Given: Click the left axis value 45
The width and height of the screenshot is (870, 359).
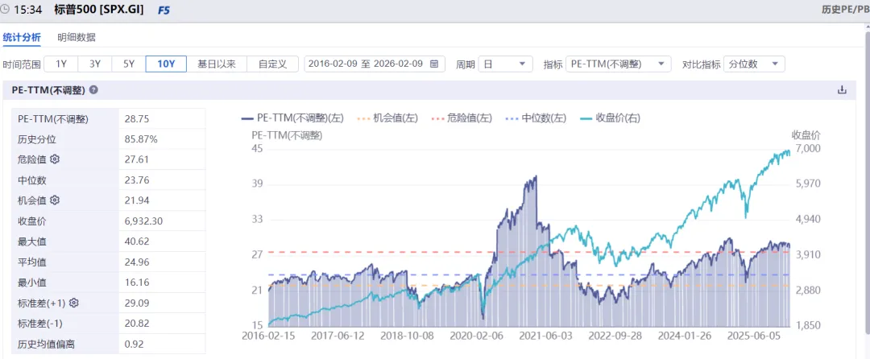Looking at the screenshot, I should point(257,148).
